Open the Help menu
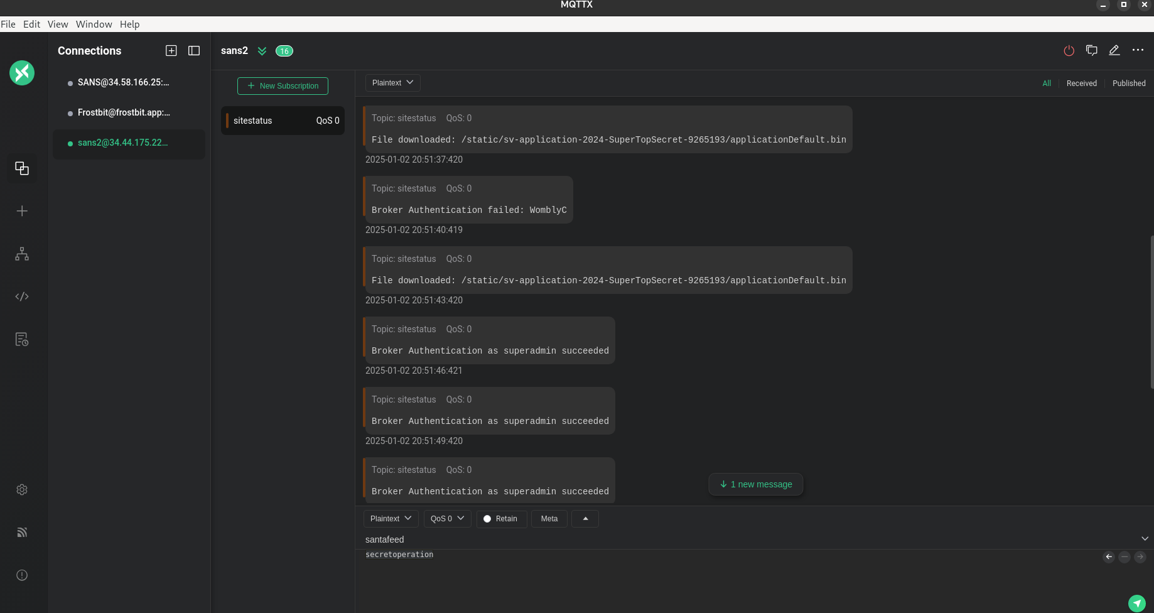The image size is (1154, 613). tap(129, 24)
